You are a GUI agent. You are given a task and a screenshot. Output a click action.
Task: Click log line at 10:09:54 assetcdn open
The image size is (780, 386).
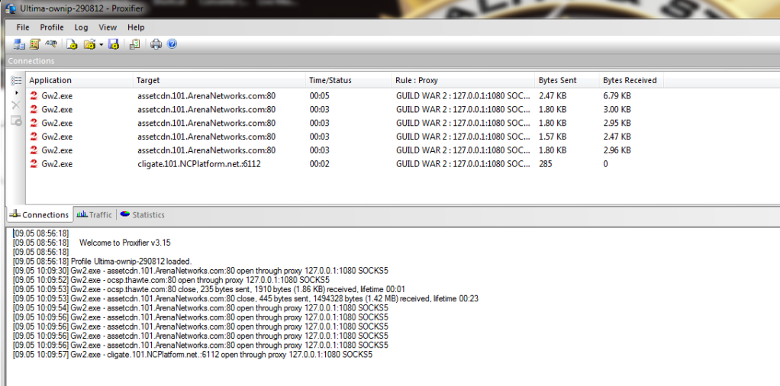pos(201,308)
